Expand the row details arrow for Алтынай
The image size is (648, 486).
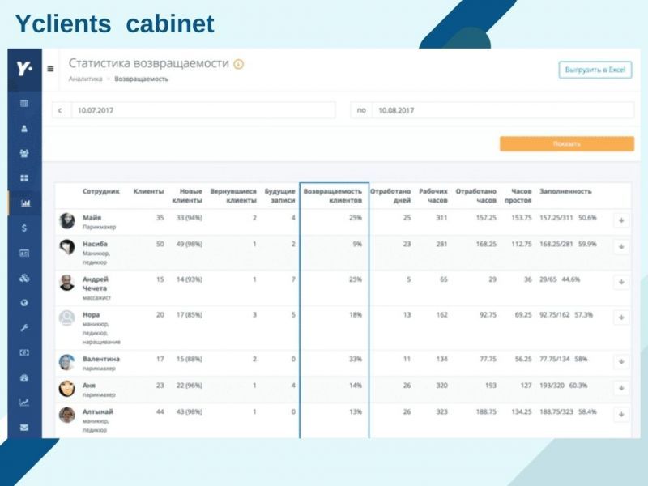pyautogui.click(x=621, y=414)
